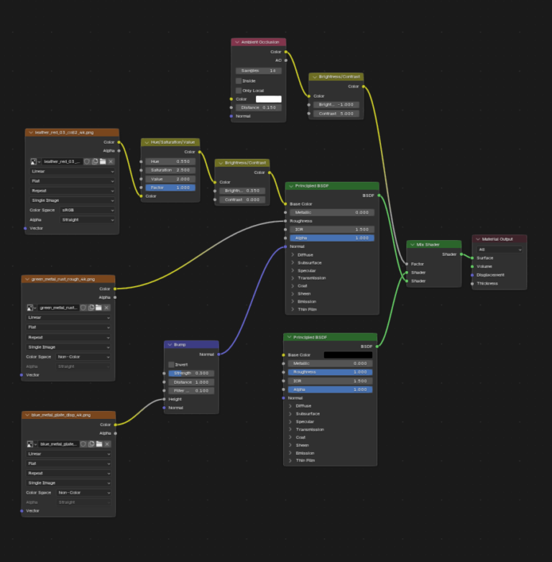Viewport: 552px width, 562px height.
Task: Select Principled BSDF header of upper node
Action: point(332,186)
